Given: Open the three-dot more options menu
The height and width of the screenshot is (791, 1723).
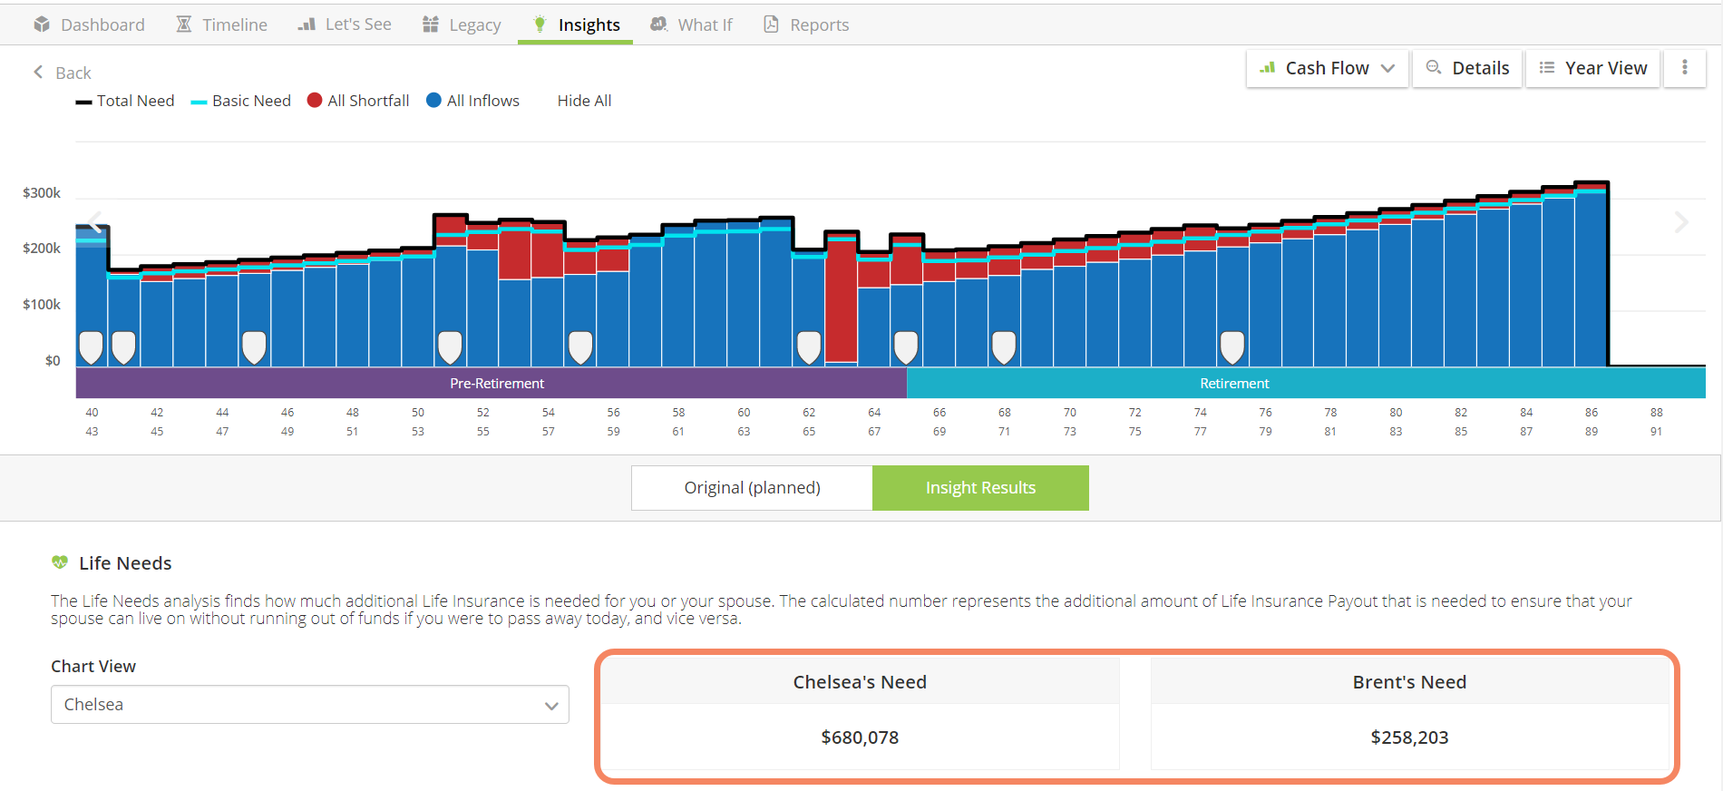Looking at the screenshot, I should click(x=1685, y=68).
